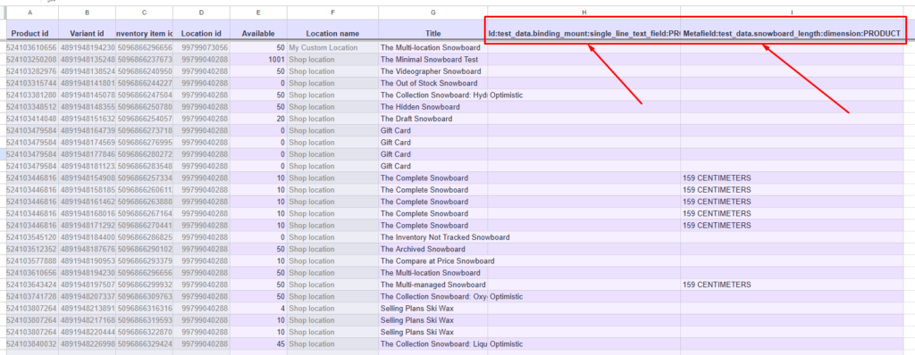Select product id cell 524103282976
Viewport: 915px width, 355px height.
click(x=32, y=71)
